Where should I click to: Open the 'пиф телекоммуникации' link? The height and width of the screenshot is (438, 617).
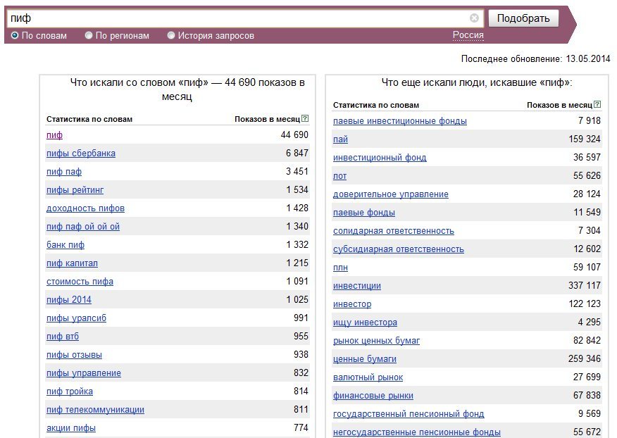pyautogui.click(x=95, y=410)
